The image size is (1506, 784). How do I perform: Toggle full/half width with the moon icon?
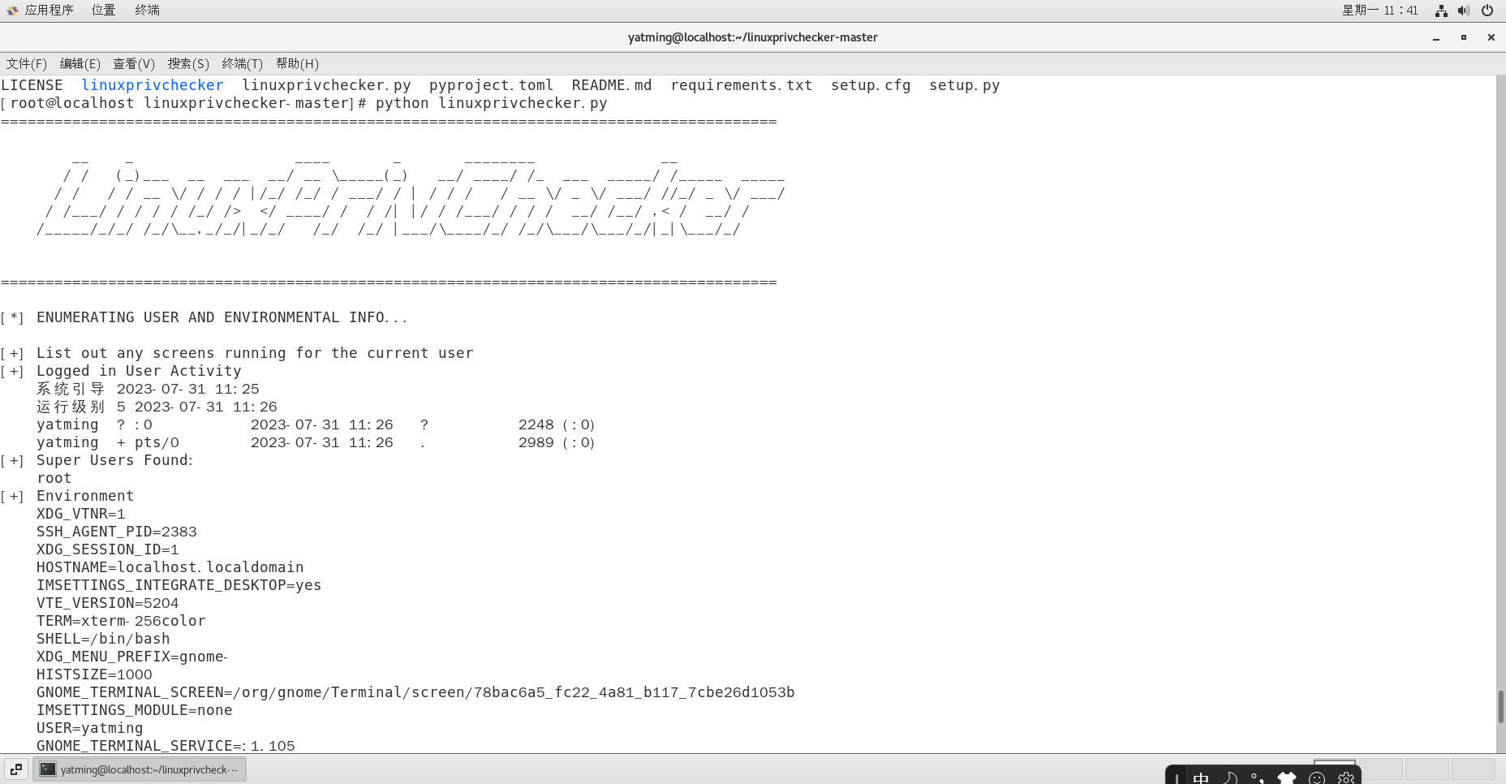[1229, 777]
